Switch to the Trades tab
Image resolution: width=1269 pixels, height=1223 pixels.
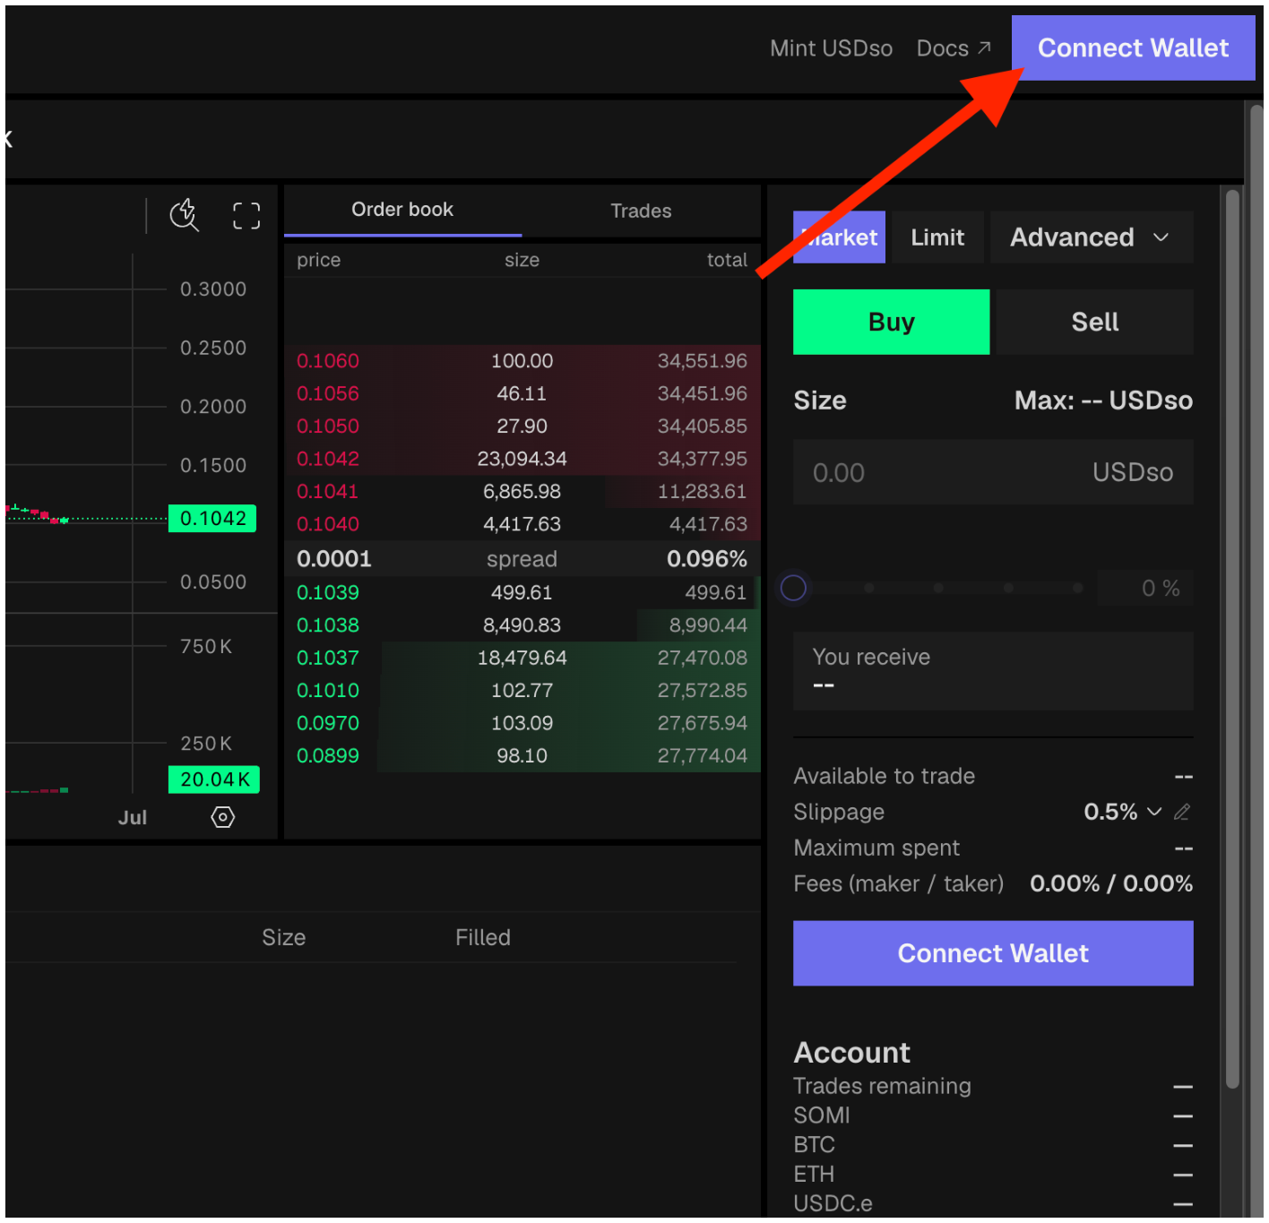click(641, 211)
